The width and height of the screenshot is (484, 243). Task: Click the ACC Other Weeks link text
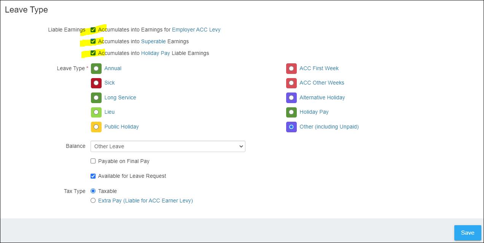pyautogui.click(x=322, y=83)
